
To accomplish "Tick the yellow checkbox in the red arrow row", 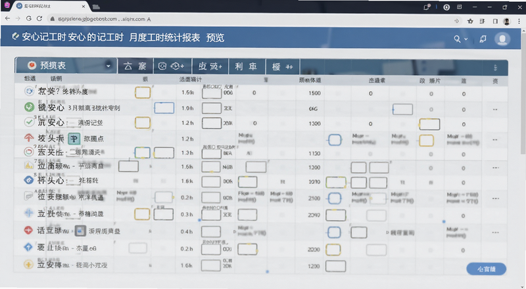I will tap(426, 141).
